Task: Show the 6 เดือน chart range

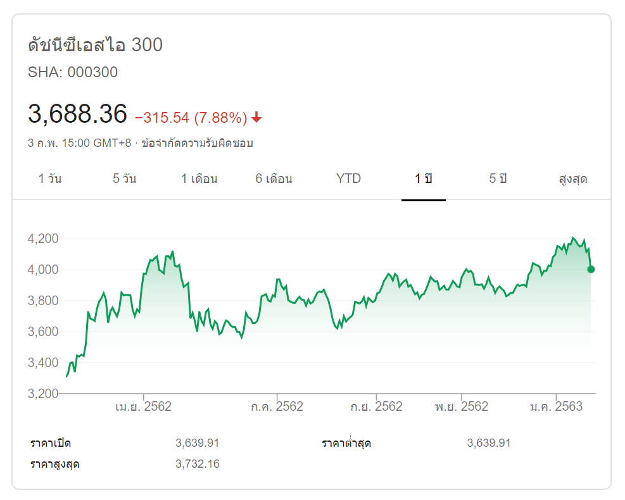Action: click(x=274, y=178)
